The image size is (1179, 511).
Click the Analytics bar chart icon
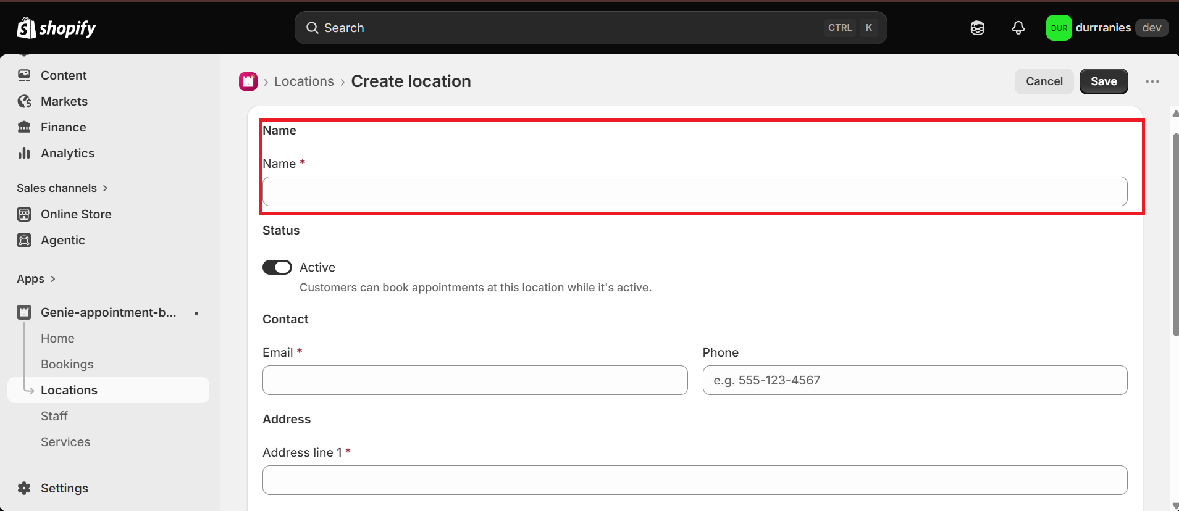tap(24, 153)
